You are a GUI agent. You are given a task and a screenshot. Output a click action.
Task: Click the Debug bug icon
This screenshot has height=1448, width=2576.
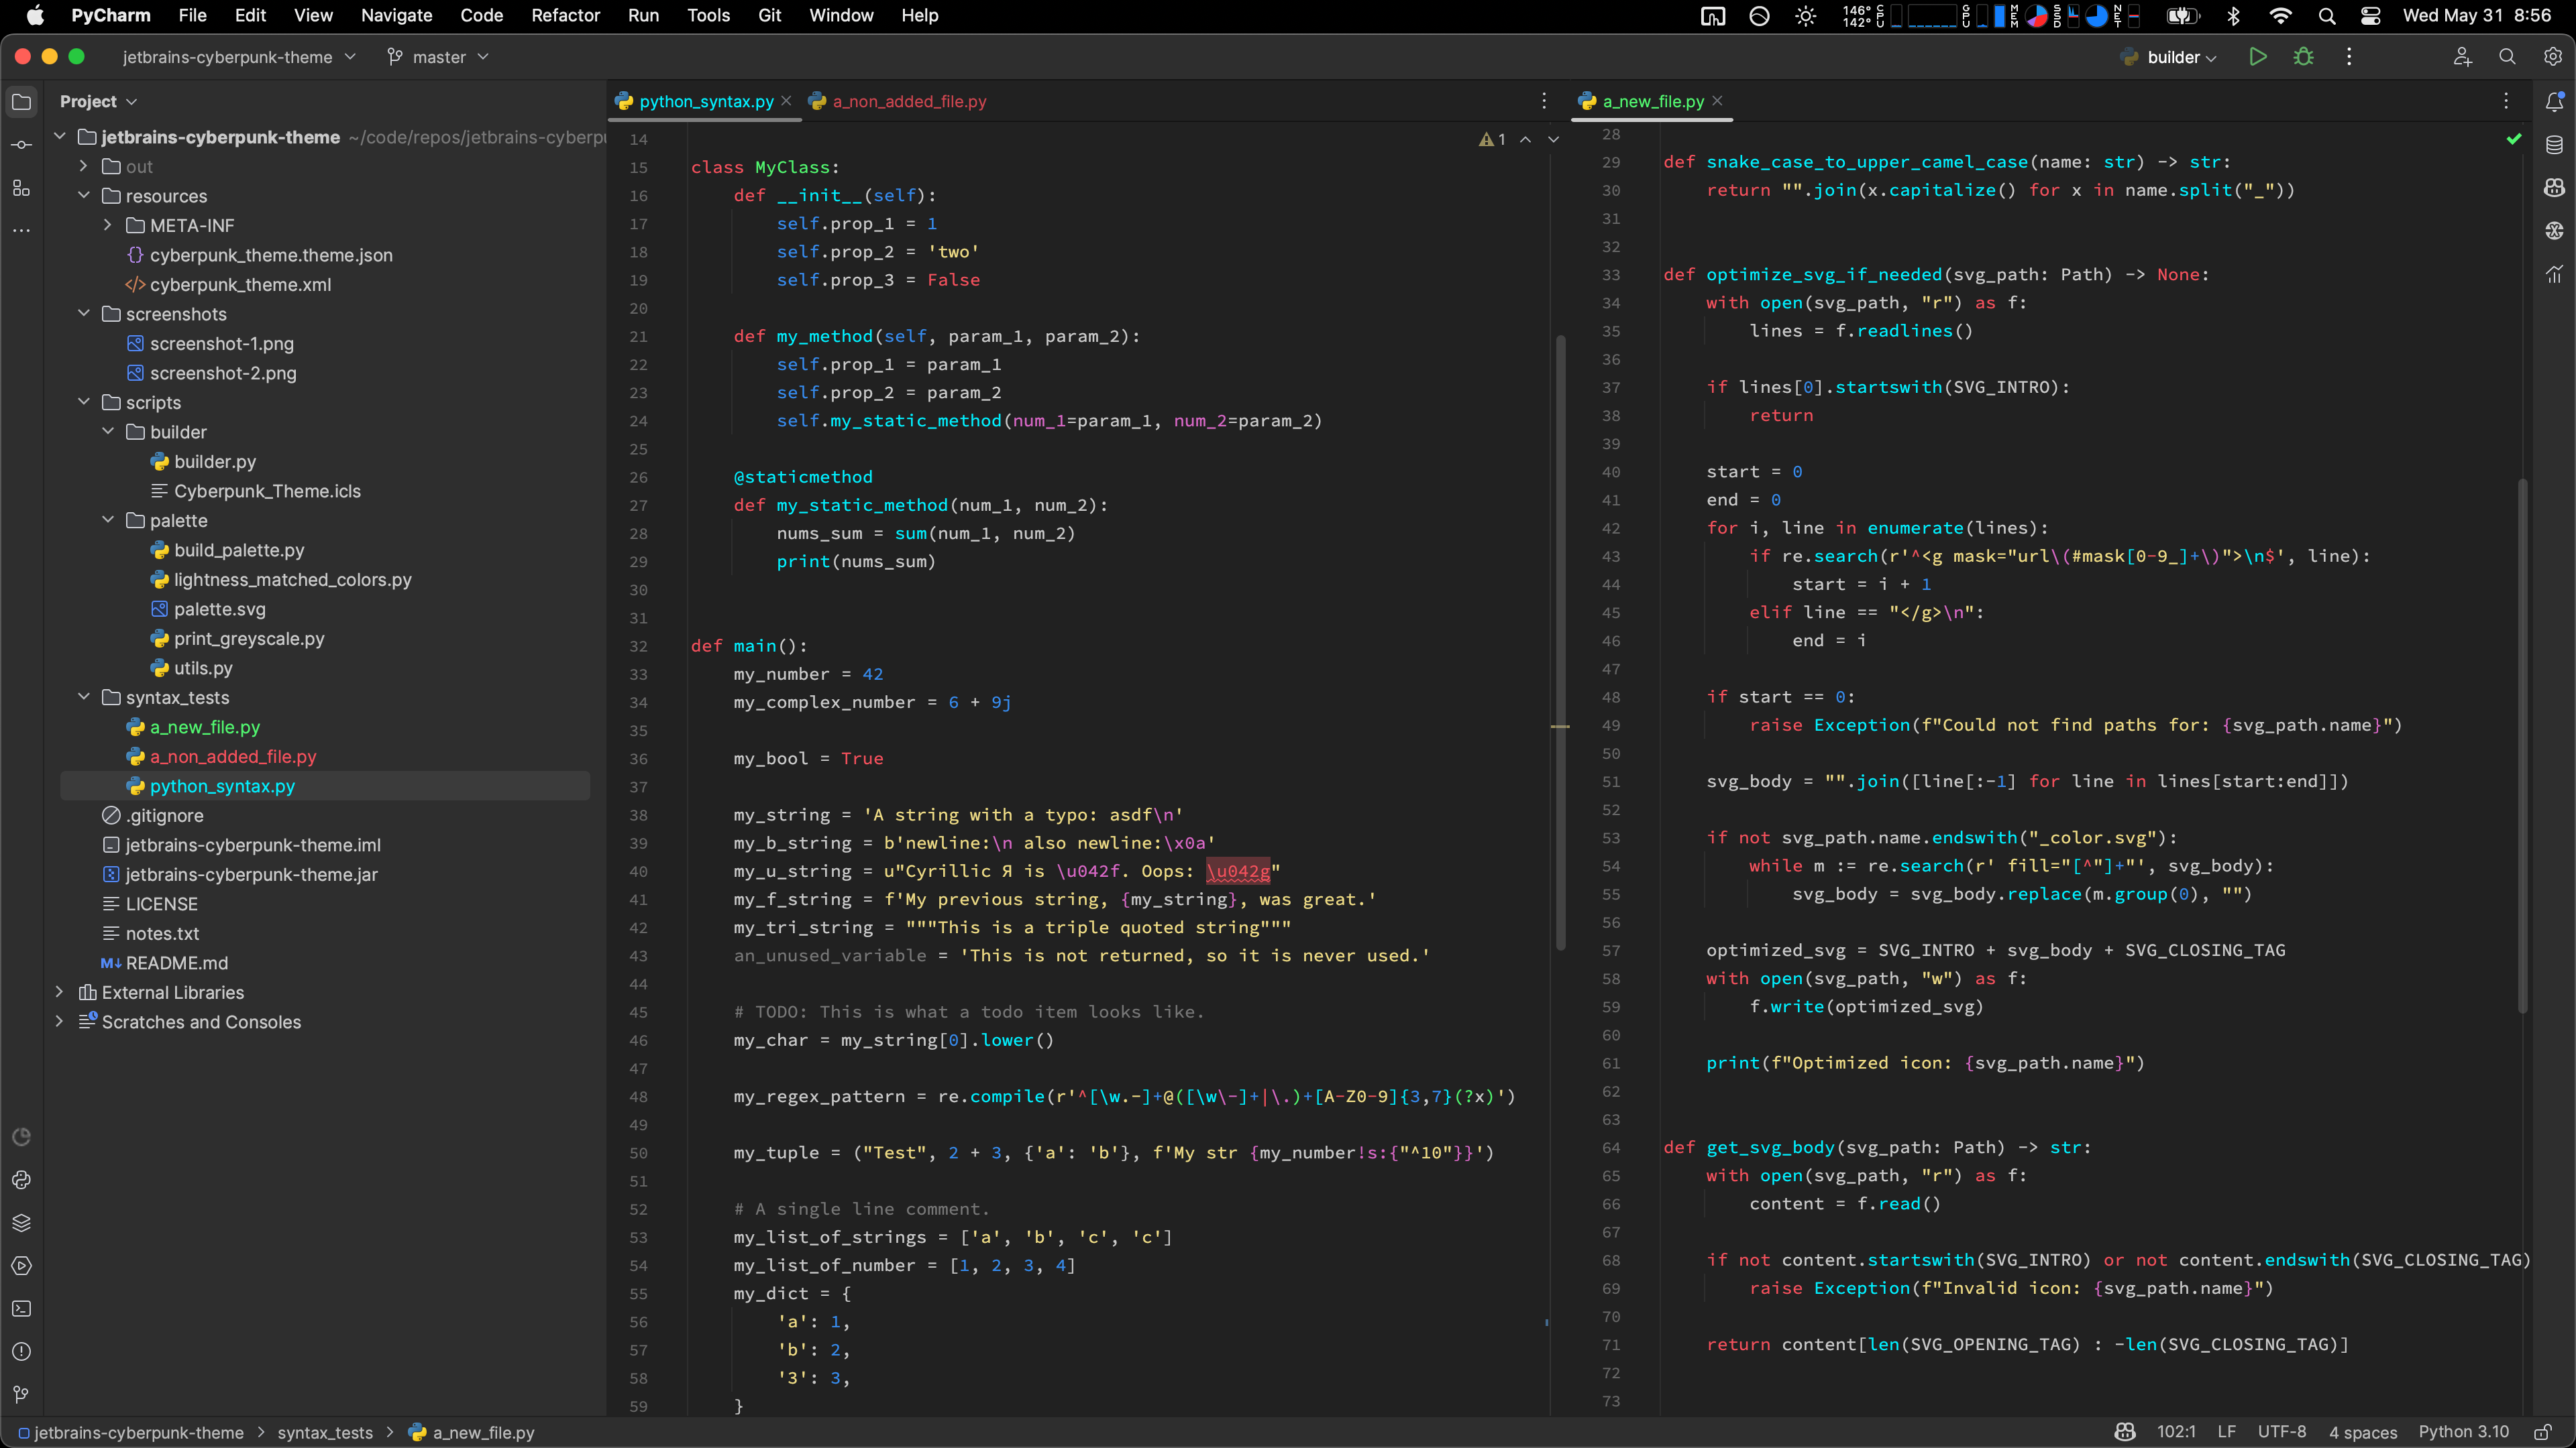(x=2303, y=57)
